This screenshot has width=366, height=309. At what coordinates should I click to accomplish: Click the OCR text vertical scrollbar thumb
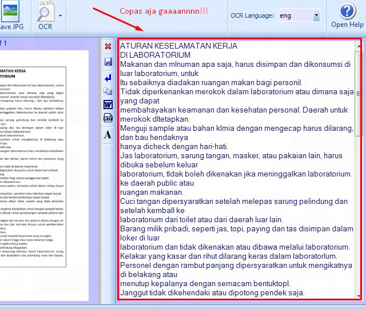coord(358,94)
